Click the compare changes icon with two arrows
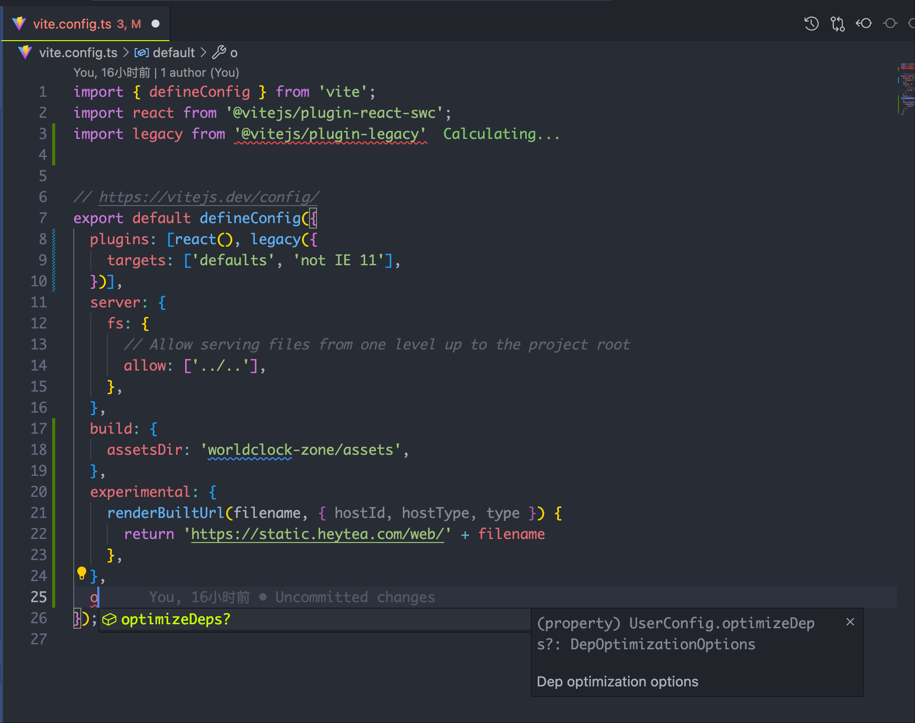Screen dimensions: 915x723 (837, 24)
